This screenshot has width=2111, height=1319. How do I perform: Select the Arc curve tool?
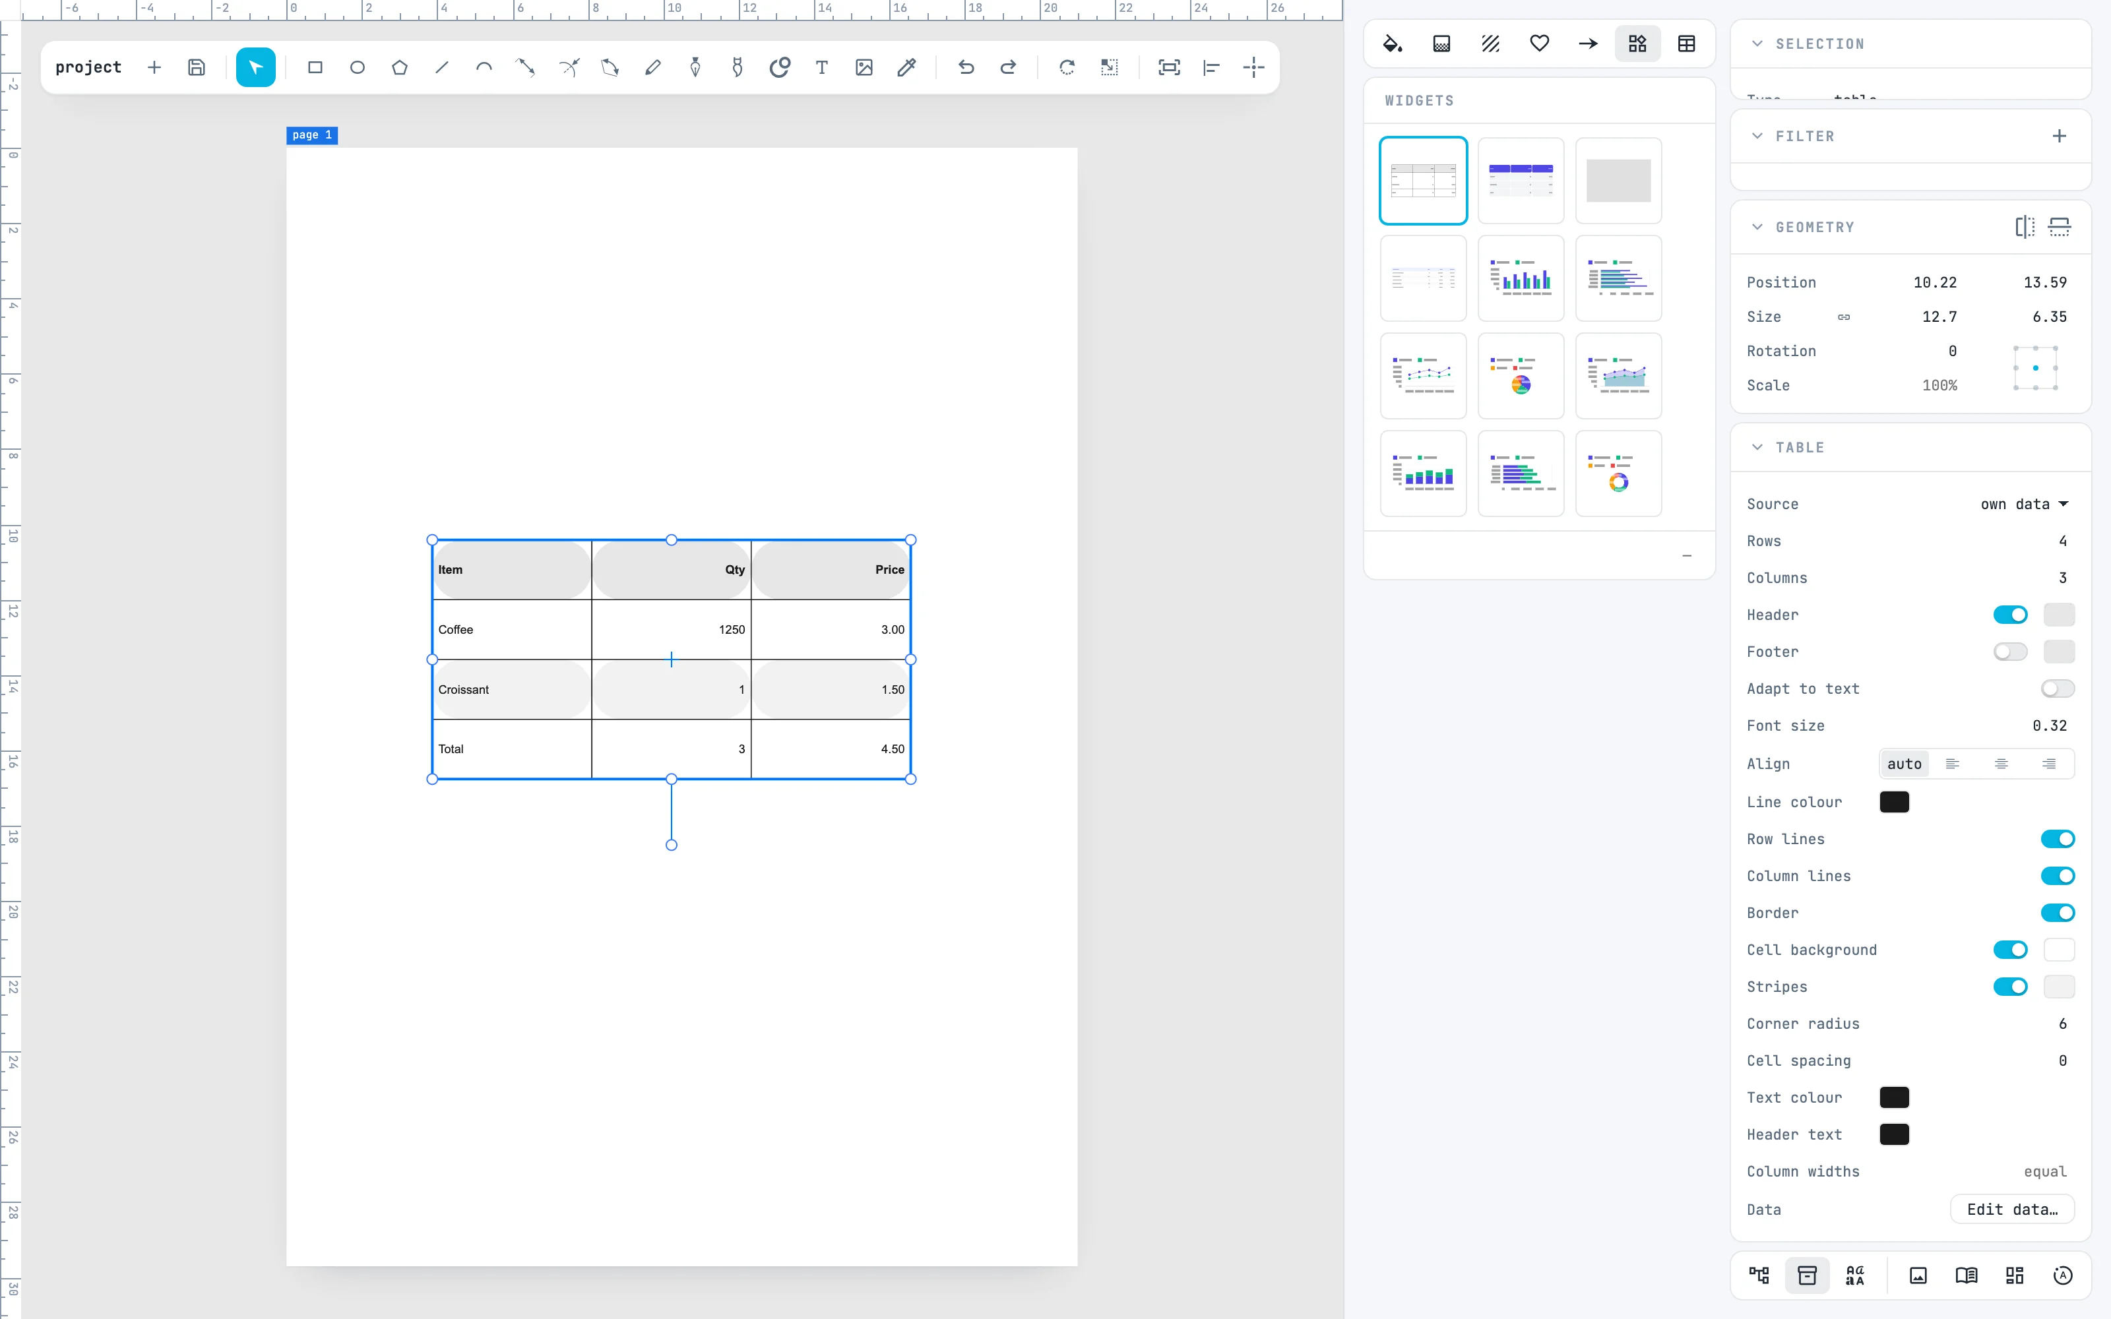(484, 67)
